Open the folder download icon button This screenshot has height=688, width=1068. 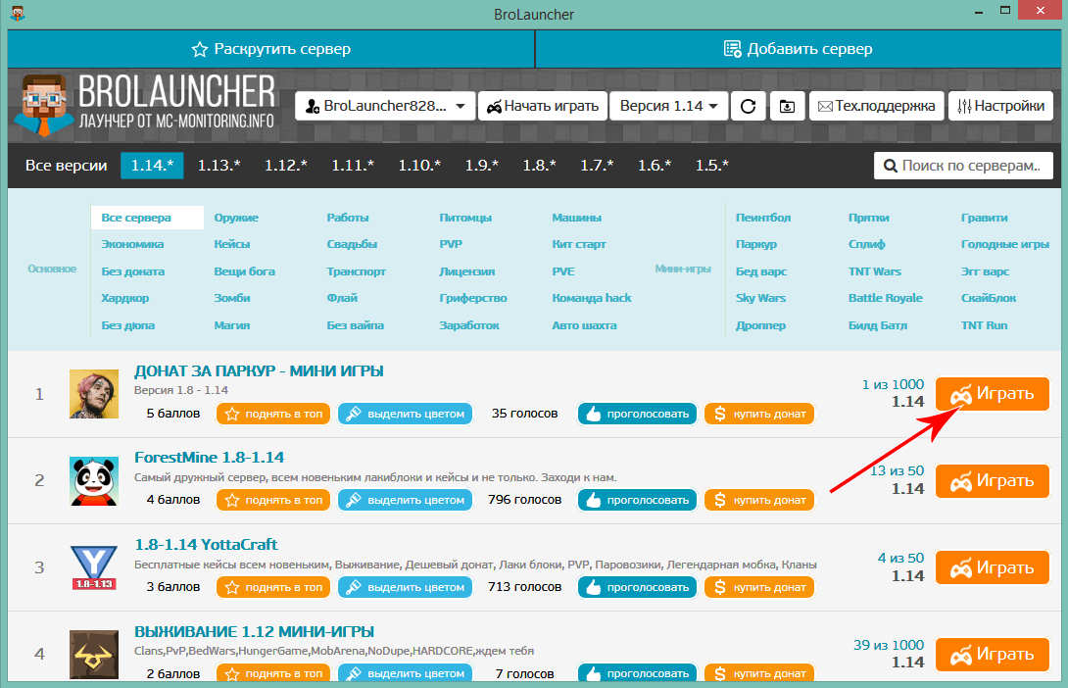(x=788, y=106)
